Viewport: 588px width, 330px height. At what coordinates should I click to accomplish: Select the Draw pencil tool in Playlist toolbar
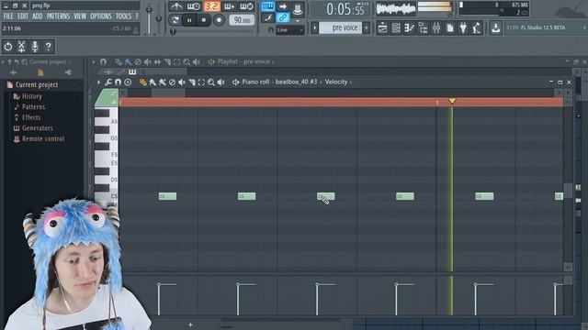point(119,61)
